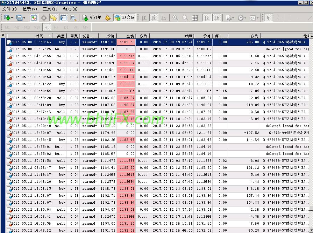Toggle the Navigator folder-star icon

[53, 18]
